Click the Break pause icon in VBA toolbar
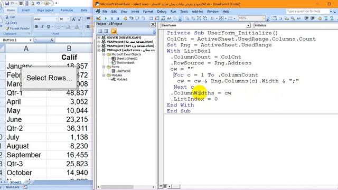The height and width of the screenshot is (190, 338). click(111, 18)
